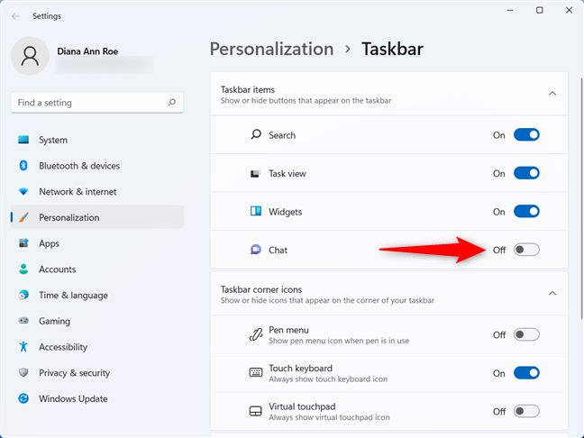Click the magnifier icon in search box
The image size is (584, 438).
[172, 103]
